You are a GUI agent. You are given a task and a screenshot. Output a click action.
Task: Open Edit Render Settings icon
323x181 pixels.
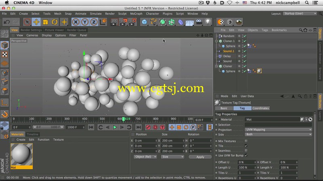(x=132, y=22)
